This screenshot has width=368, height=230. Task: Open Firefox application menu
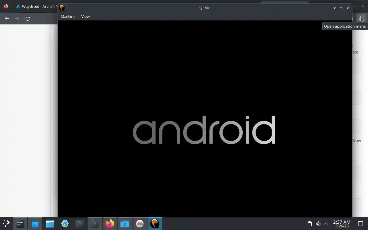click(361, 18)
